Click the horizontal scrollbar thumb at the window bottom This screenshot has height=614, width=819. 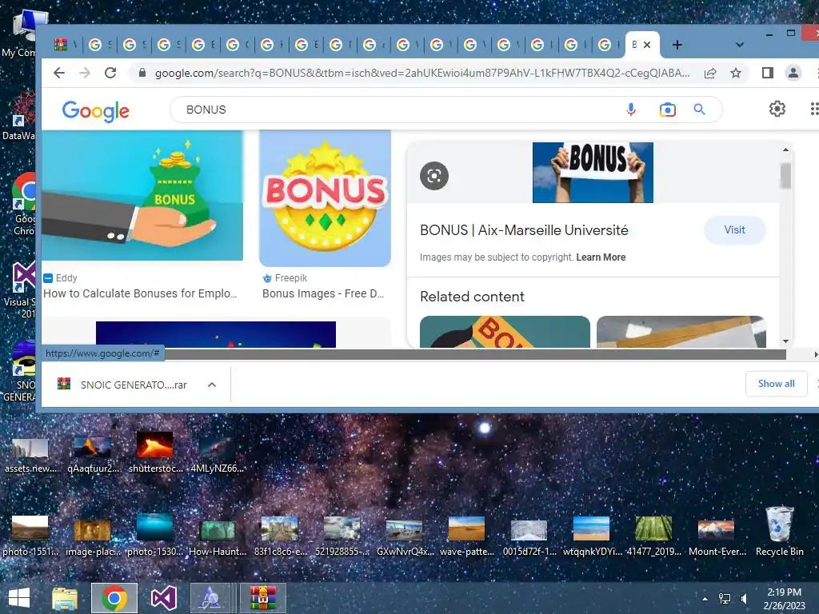point(475,355)
